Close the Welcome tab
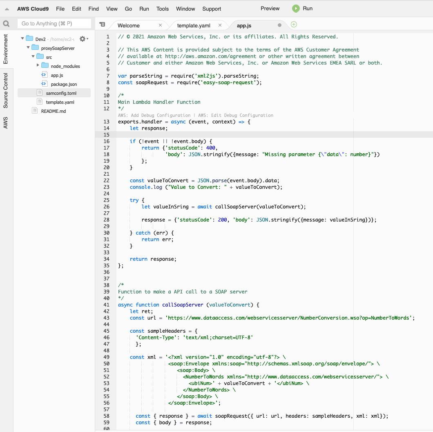 (160, 25)
